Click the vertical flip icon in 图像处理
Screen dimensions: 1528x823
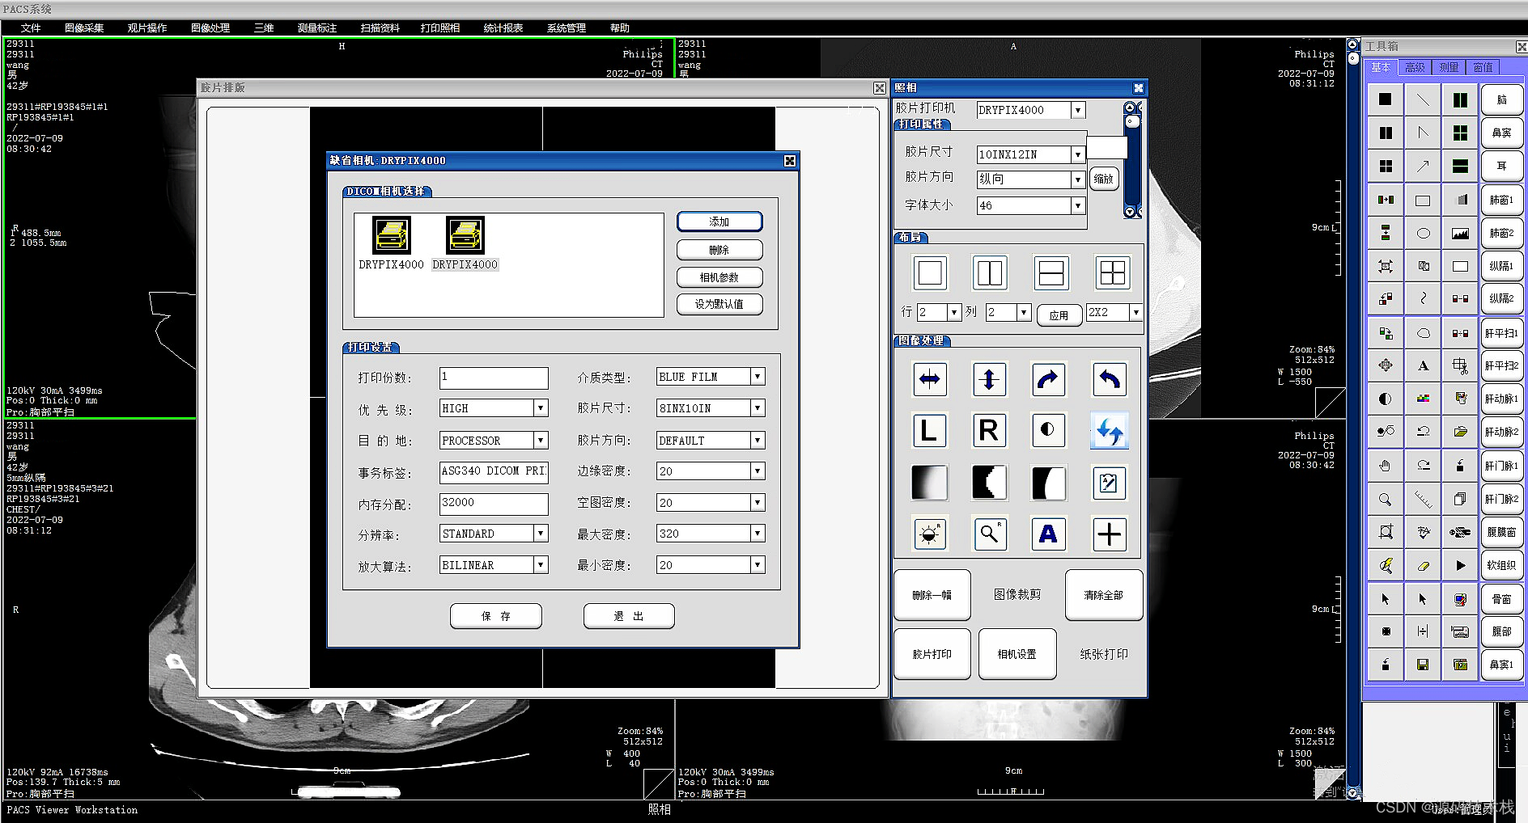pyautogui.click(x=989, y=379)
